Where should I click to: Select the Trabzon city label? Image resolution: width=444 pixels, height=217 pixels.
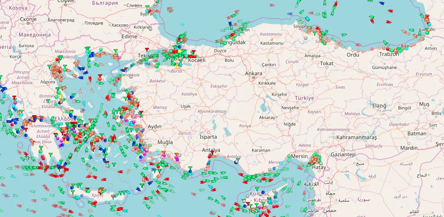point(389,54)
